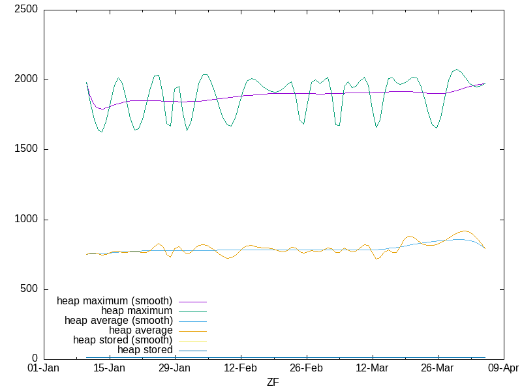
Task: Click the 500 y-axis tick label
Action: pos(29,289)
